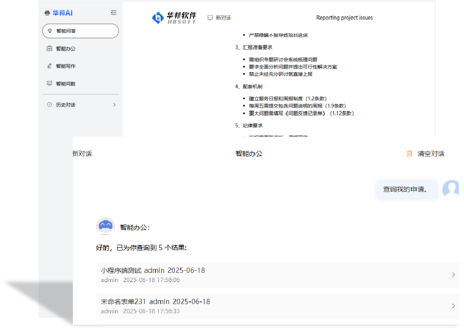464x330 pixels.
Task: Click the trash icon next to 清空对话
Action: pyautogui.click(x=409, y=154)
